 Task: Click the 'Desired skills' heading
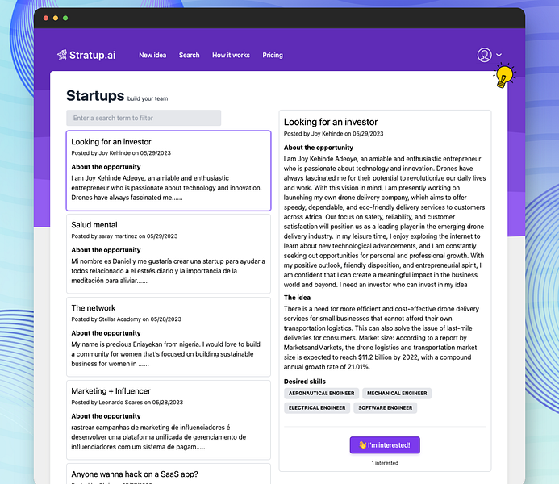[305, 382]
